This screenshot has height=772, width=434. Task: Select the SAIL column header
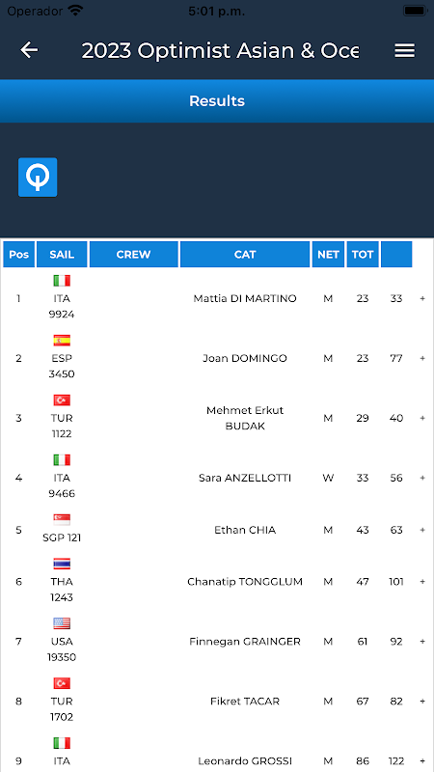point(62,255)
